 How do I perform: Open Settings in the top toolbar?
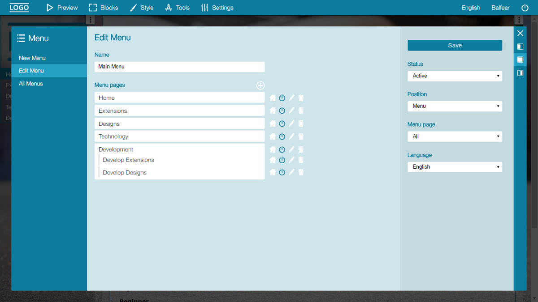[x=217, y=8]
